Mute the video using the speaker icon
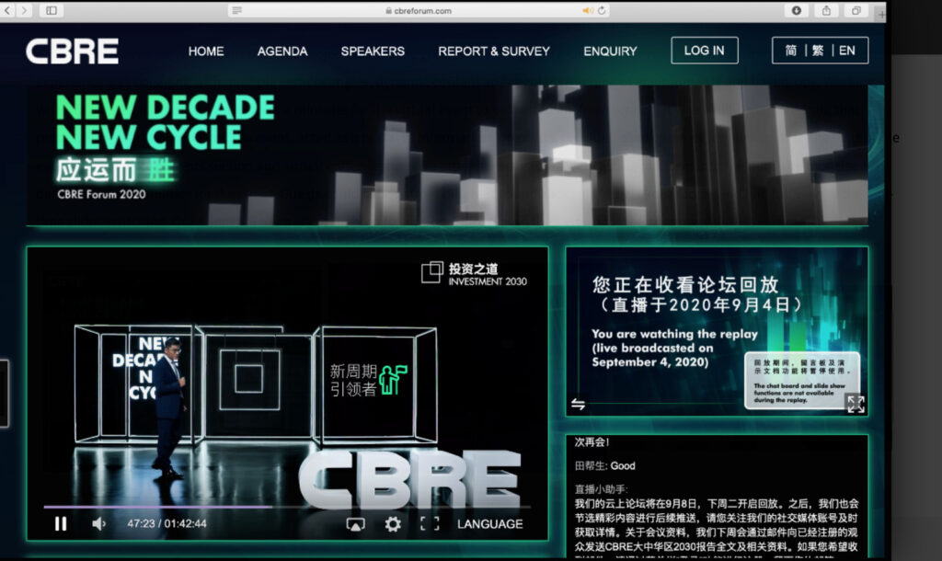This screenshot has width=942, height=561. (98, 524)
